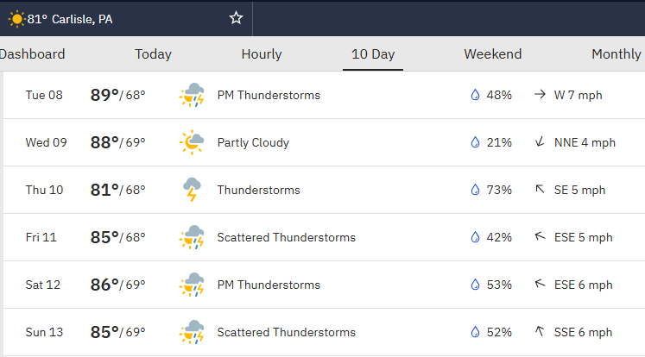Switch to the Today tab

click(x=153, y=53)
